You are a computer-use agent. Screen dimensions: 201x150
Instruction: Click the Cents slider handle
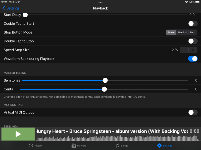tap(104, 89)
